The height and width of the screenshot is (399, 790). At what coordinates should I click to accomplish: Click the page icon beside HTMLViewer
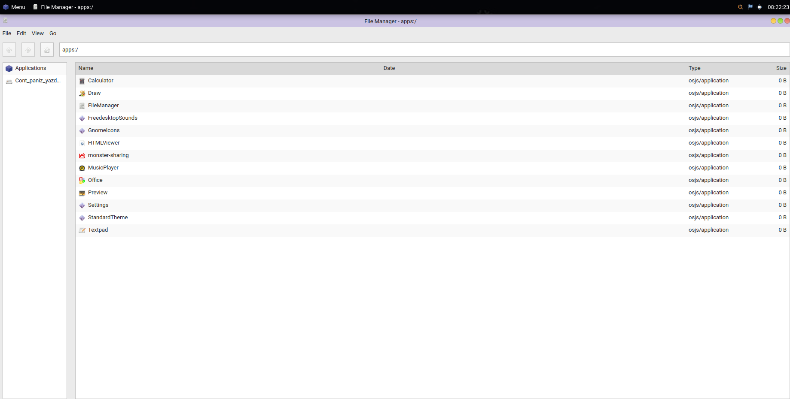pos(82,143)
